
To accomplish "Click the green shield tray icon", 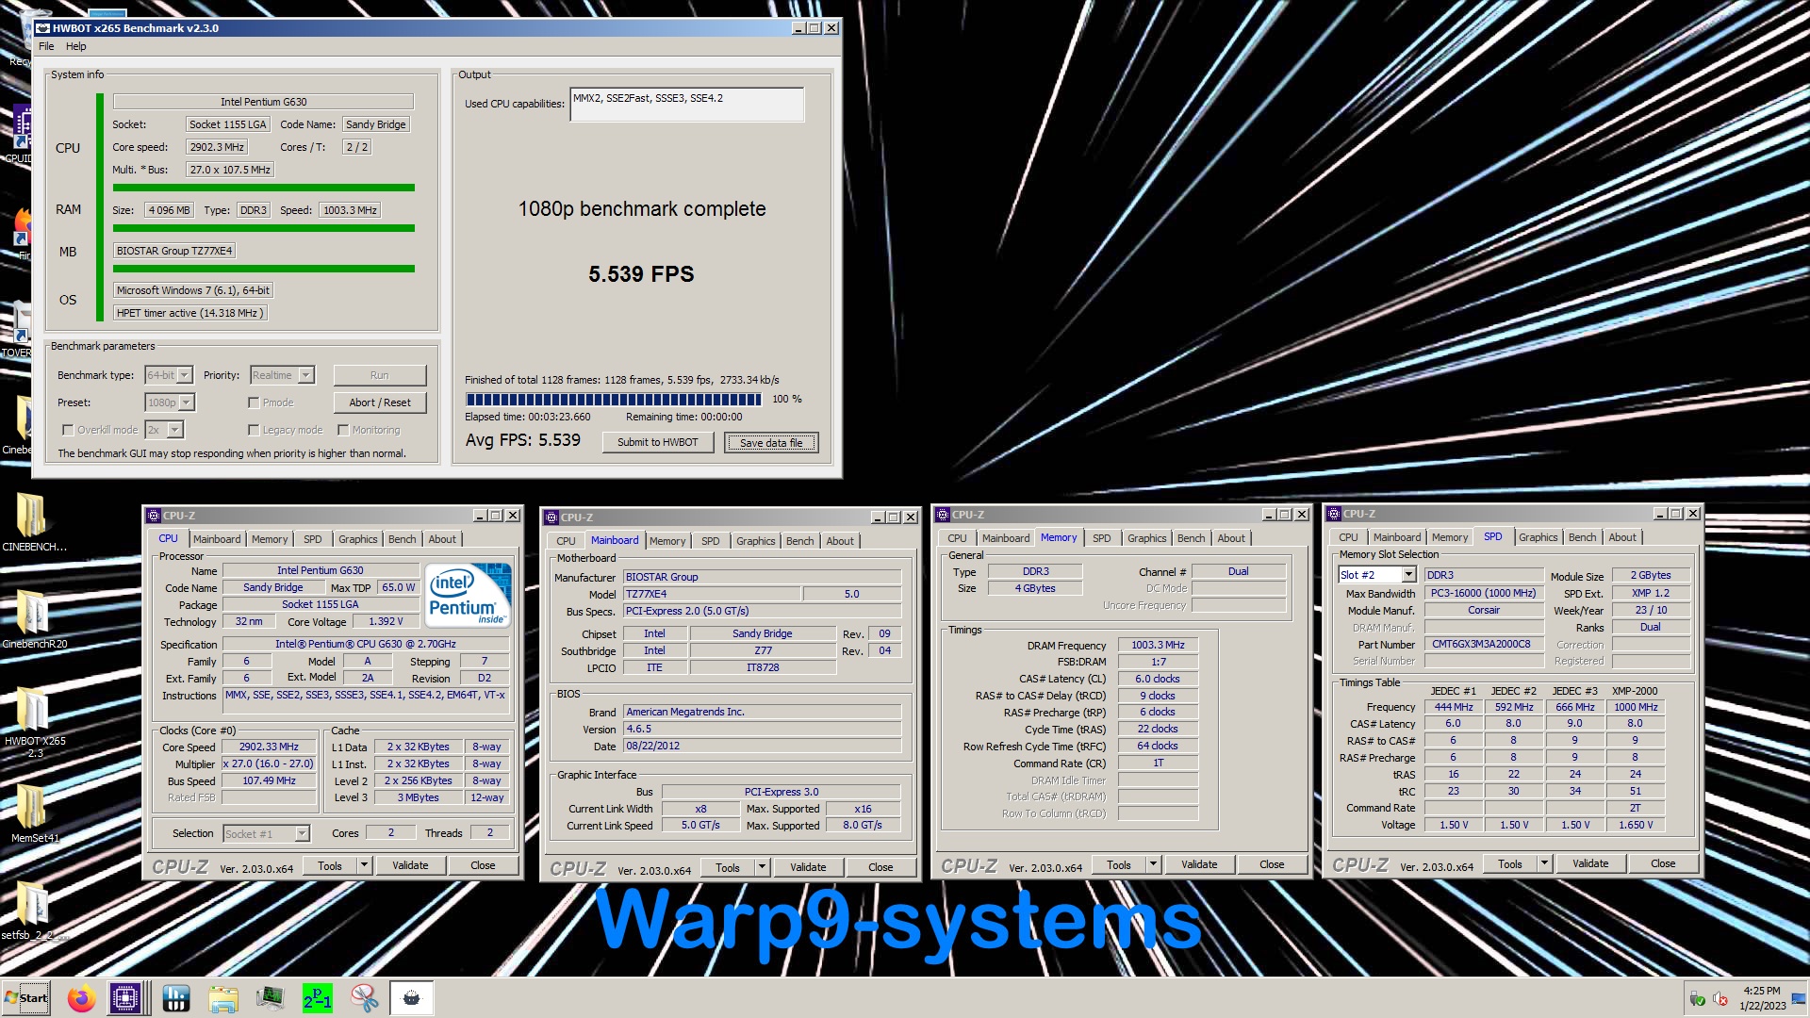I will point(1697,999).
